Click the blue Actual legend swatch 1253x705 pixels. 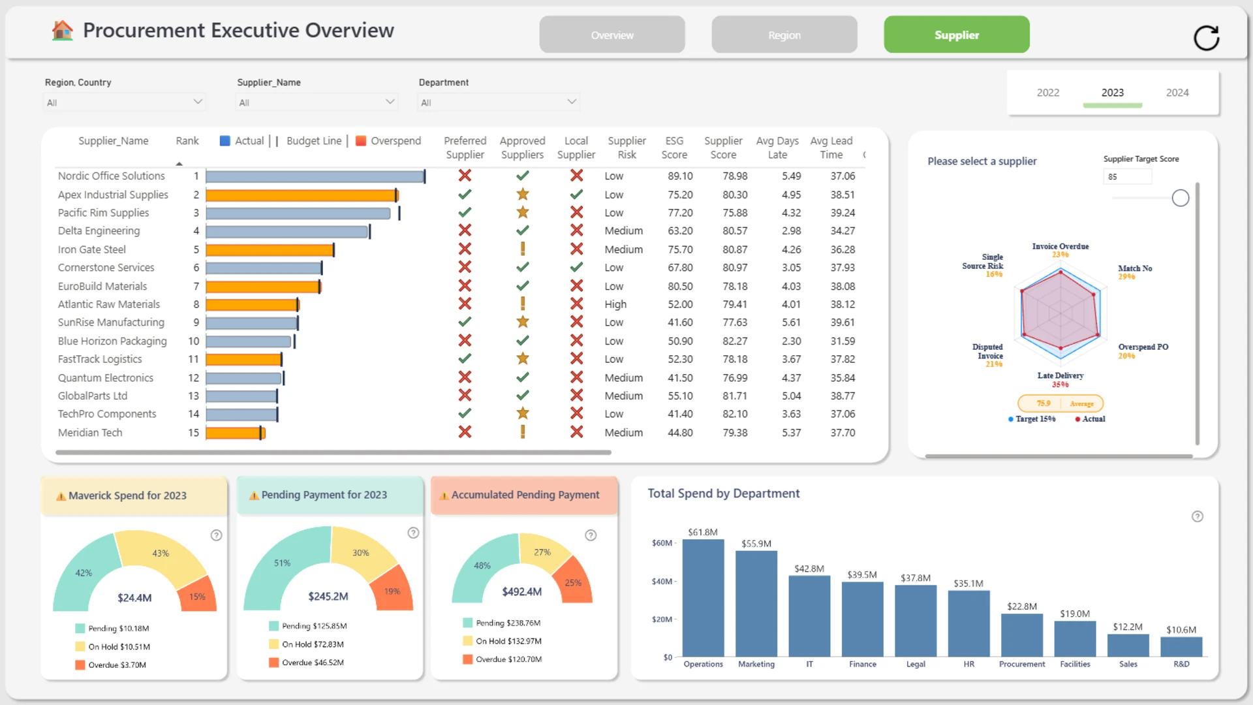point(225,141)
